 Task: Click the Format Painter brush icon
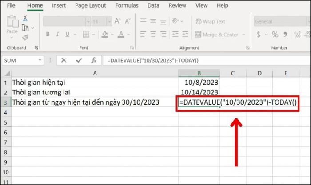25,37
